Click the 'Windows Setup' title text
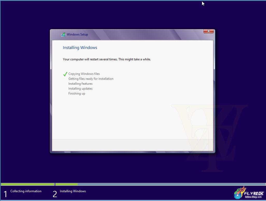The image size is (266, 201). [77, 34]
